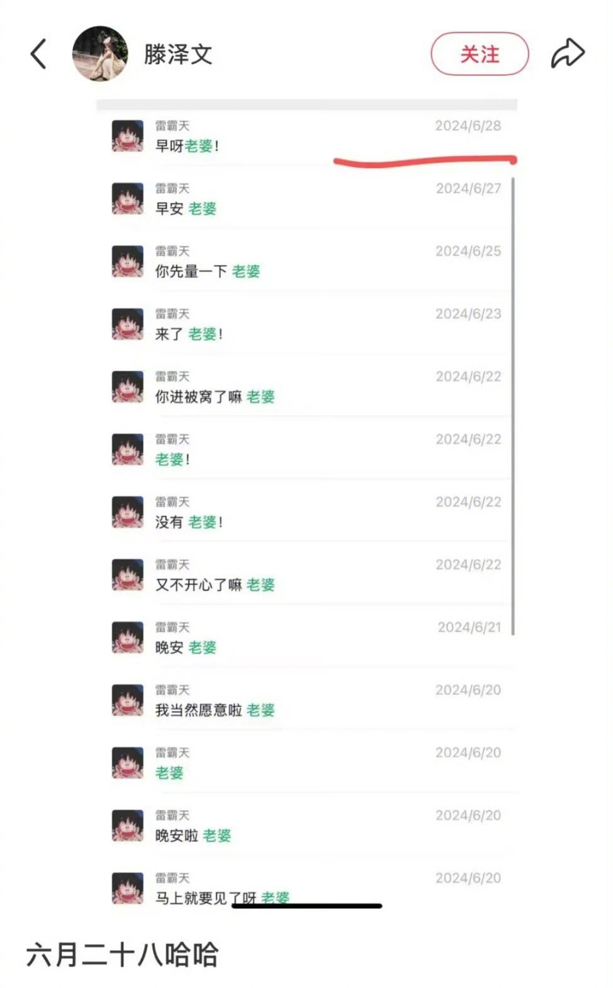Tap the highlighted green 老婆 in 没有 message
Screen dimensions: 613x988
pos(202,522)
